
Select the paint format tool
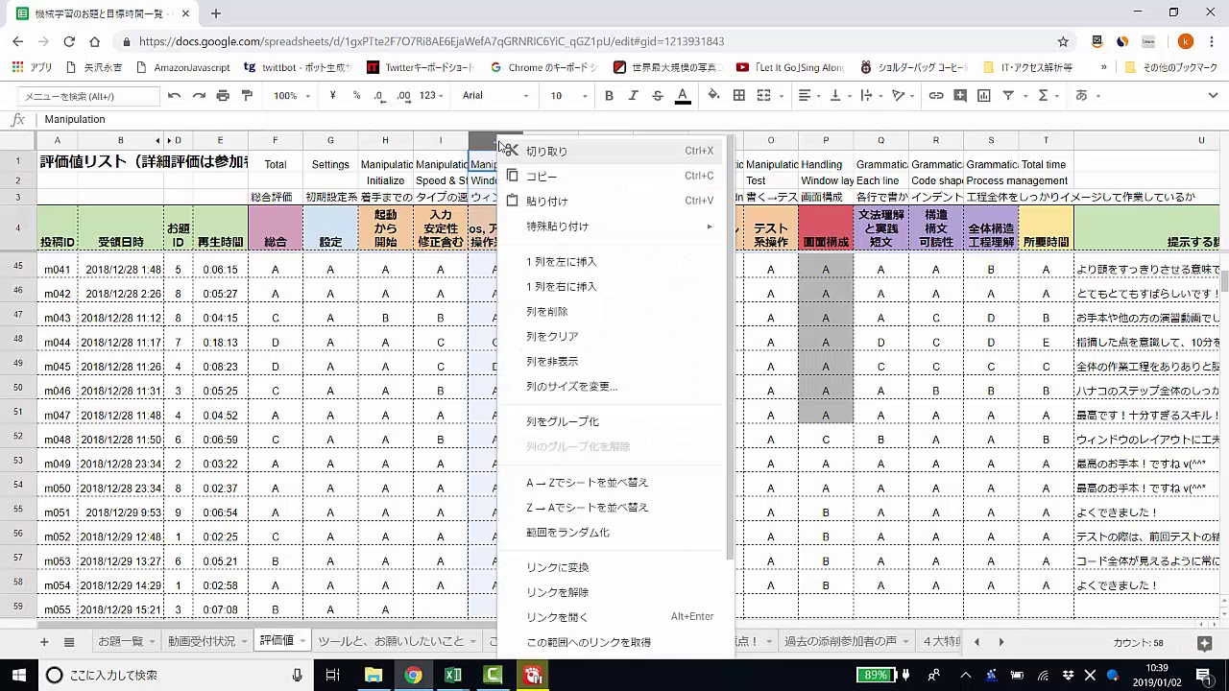[x=247, y=96]
